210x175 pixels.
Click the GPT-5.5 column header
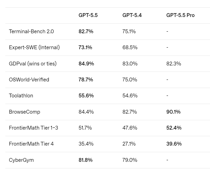(x=88, y=15)
